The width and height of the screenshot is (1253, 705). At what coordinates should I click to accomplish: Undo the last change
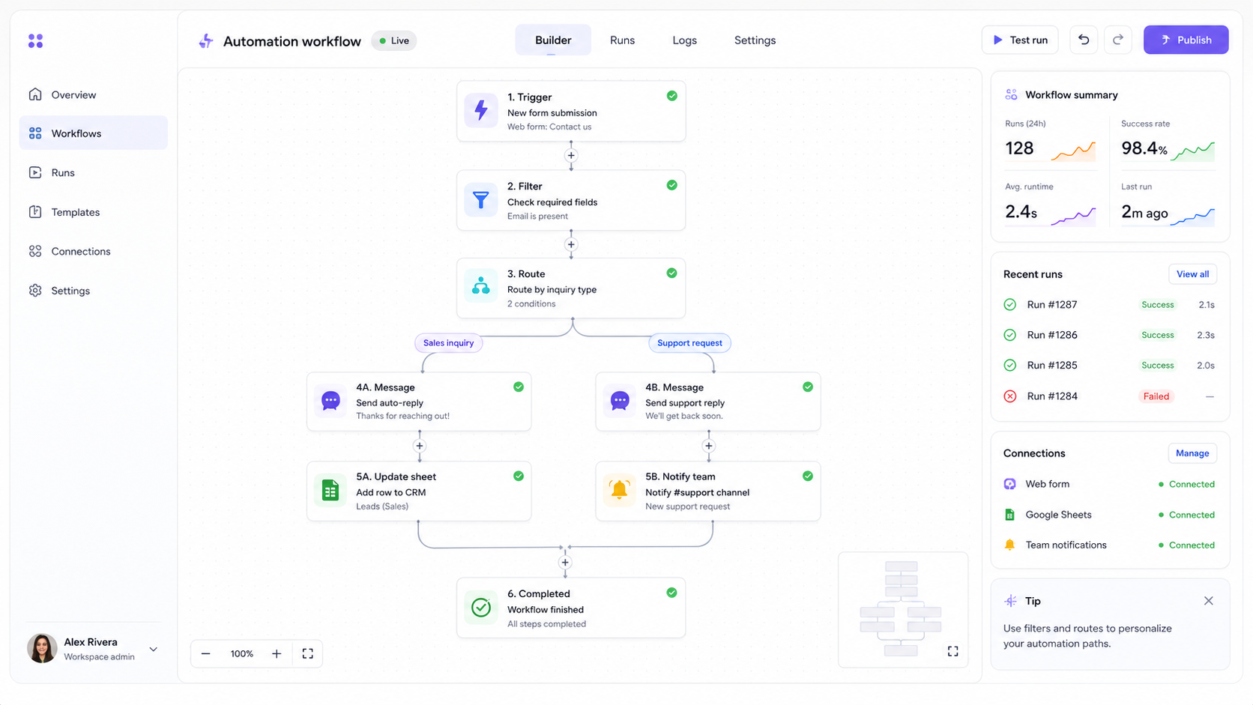[x=1084, y=40]
